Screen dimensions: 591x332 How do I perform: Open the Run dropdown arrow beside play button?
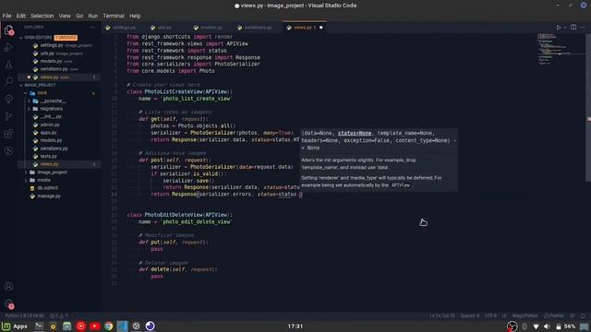pyautogui.click(x=564, y=28)
